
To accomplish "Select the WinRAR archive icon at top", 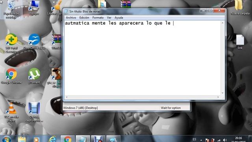I will [x=126, y=4].
